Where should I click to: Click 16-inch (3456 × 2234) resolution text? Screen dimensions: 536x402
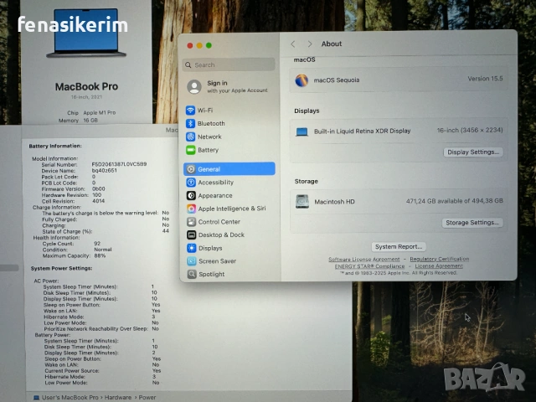pyautogui.click(x=470, y=131)
